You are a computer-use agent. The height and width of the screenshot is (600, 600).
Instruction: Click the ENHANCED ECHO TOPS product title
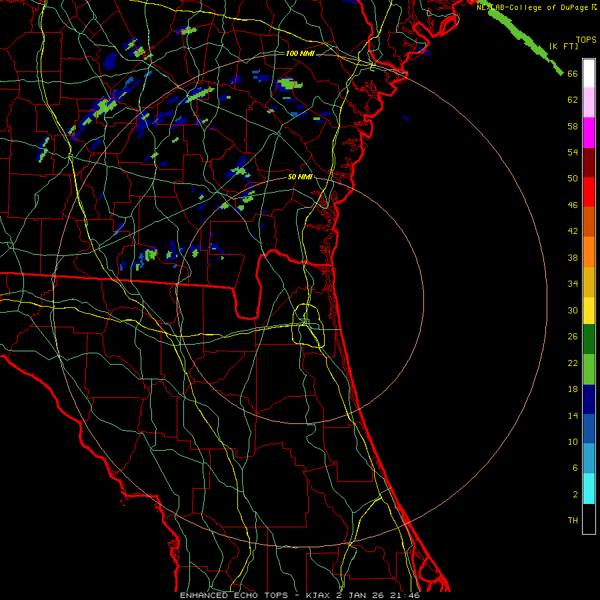tap(234, 595)
